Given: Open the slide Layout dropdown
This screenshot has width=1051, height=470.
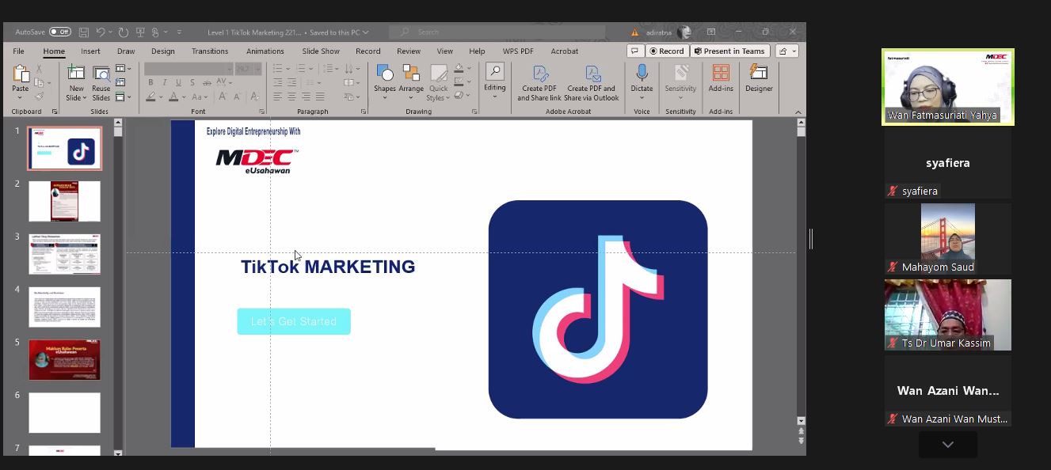Looking at the screenshot, I should [x=123, y=69].
